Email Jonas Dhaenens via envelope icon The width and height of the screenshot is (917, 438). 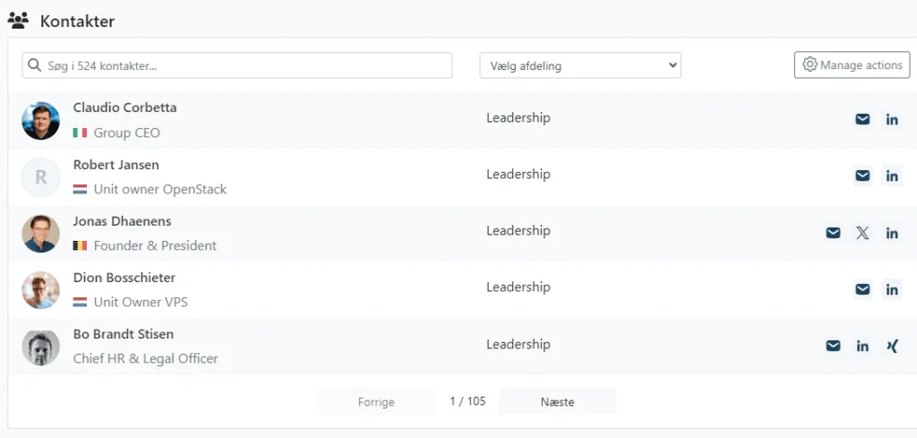click(x=834, y=233)
